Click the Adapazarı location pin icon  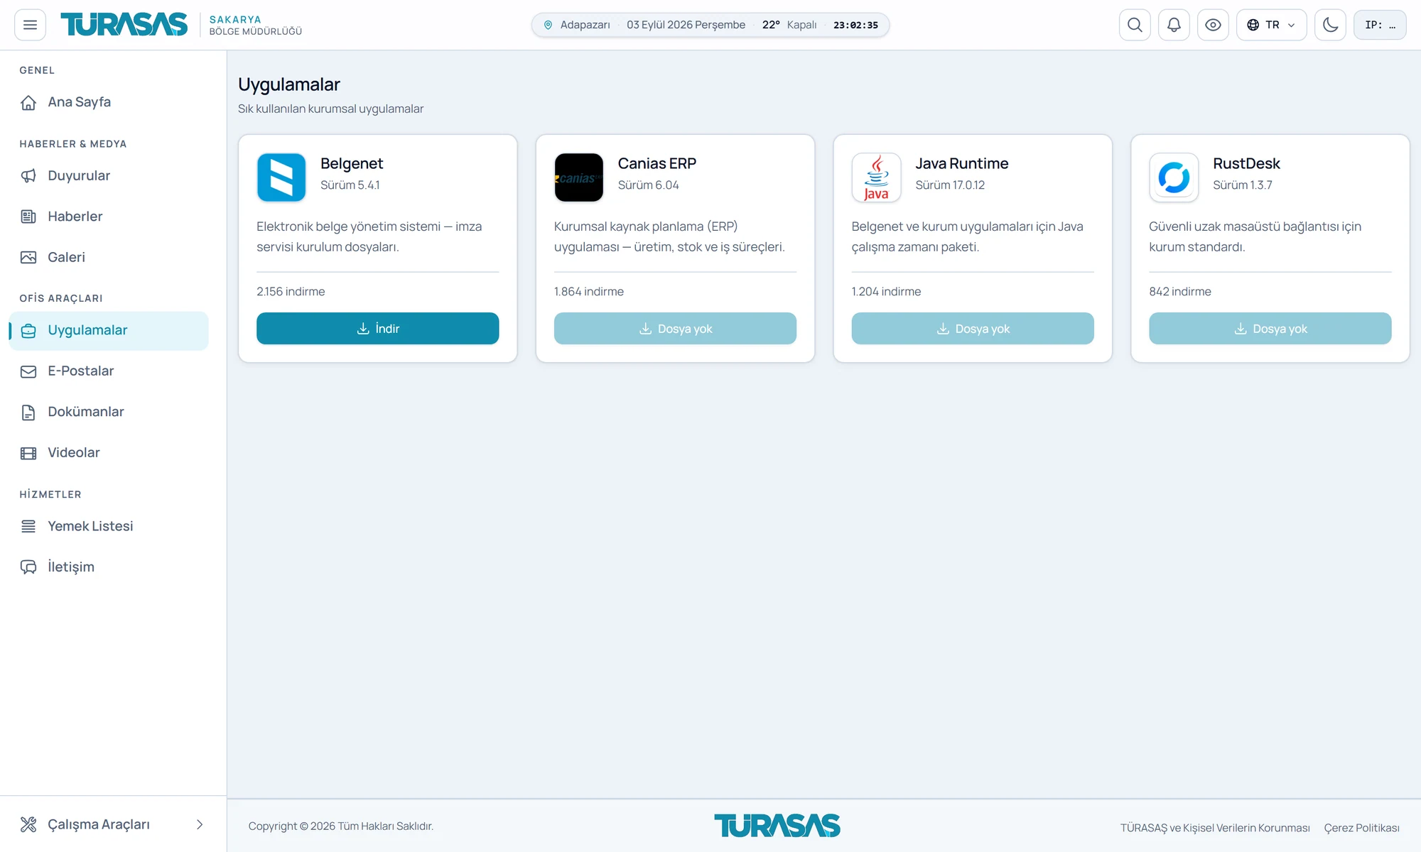pos(548,25)
